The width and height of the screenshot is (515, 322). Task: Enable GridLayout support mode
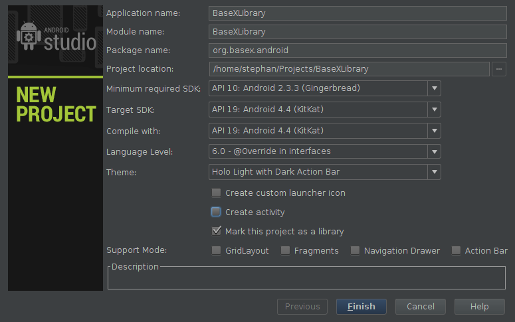[216, 251]
